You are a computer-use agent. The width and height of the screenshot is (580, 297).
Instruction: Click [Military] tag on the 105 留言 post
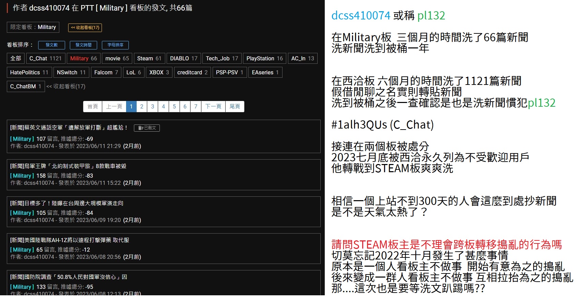22,213
